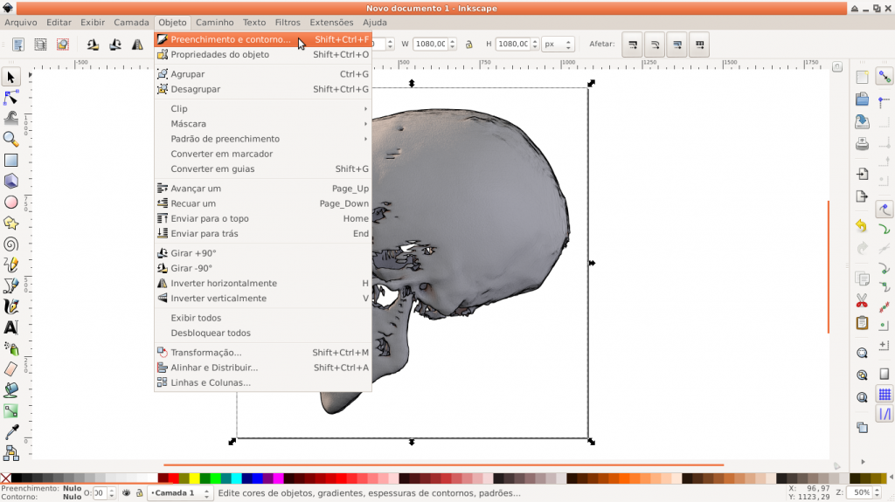Image resolution: width=895 pixels, height=502 pixels.
Task: Select the Text tool
Action: (x=10, y=327)
